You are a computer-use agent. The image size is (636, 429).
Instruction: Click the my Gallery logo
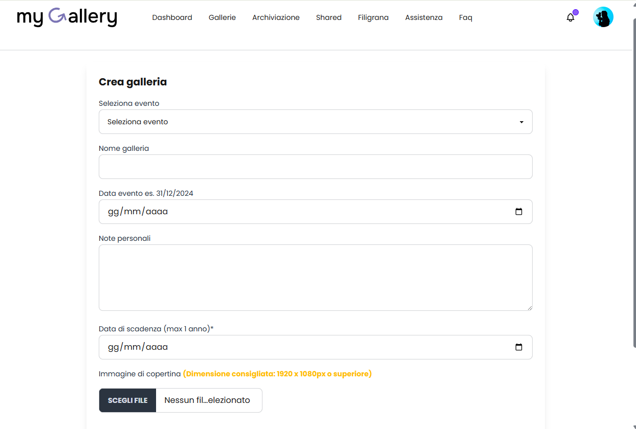point(67,17)
